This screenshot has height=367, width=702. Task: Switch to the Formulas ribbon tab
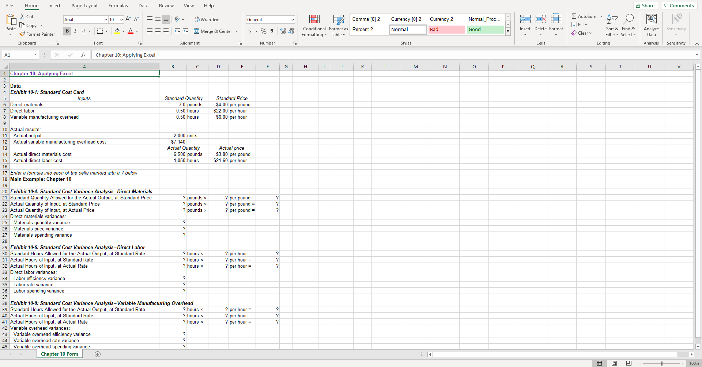click(118, 5)
